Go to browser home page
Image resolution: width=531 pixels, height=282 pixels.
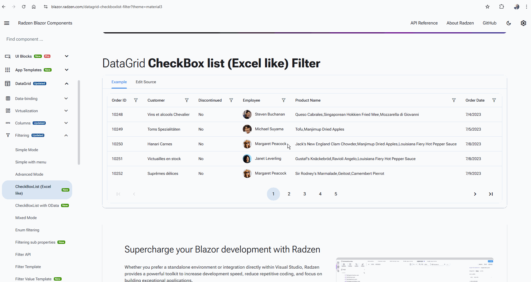coord(34,7)
